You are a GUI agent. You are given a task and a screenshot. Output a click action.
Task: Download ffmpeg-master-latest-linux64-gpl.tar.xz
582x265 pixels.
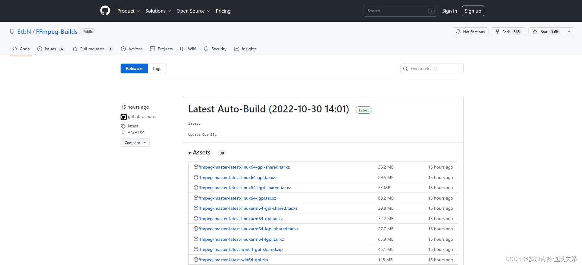[x=237, y=177]
